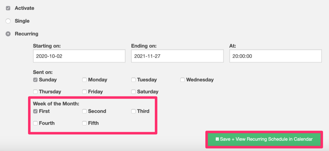Click the Starting on date field
Viewport: 329px width, 151px height.
79,56
